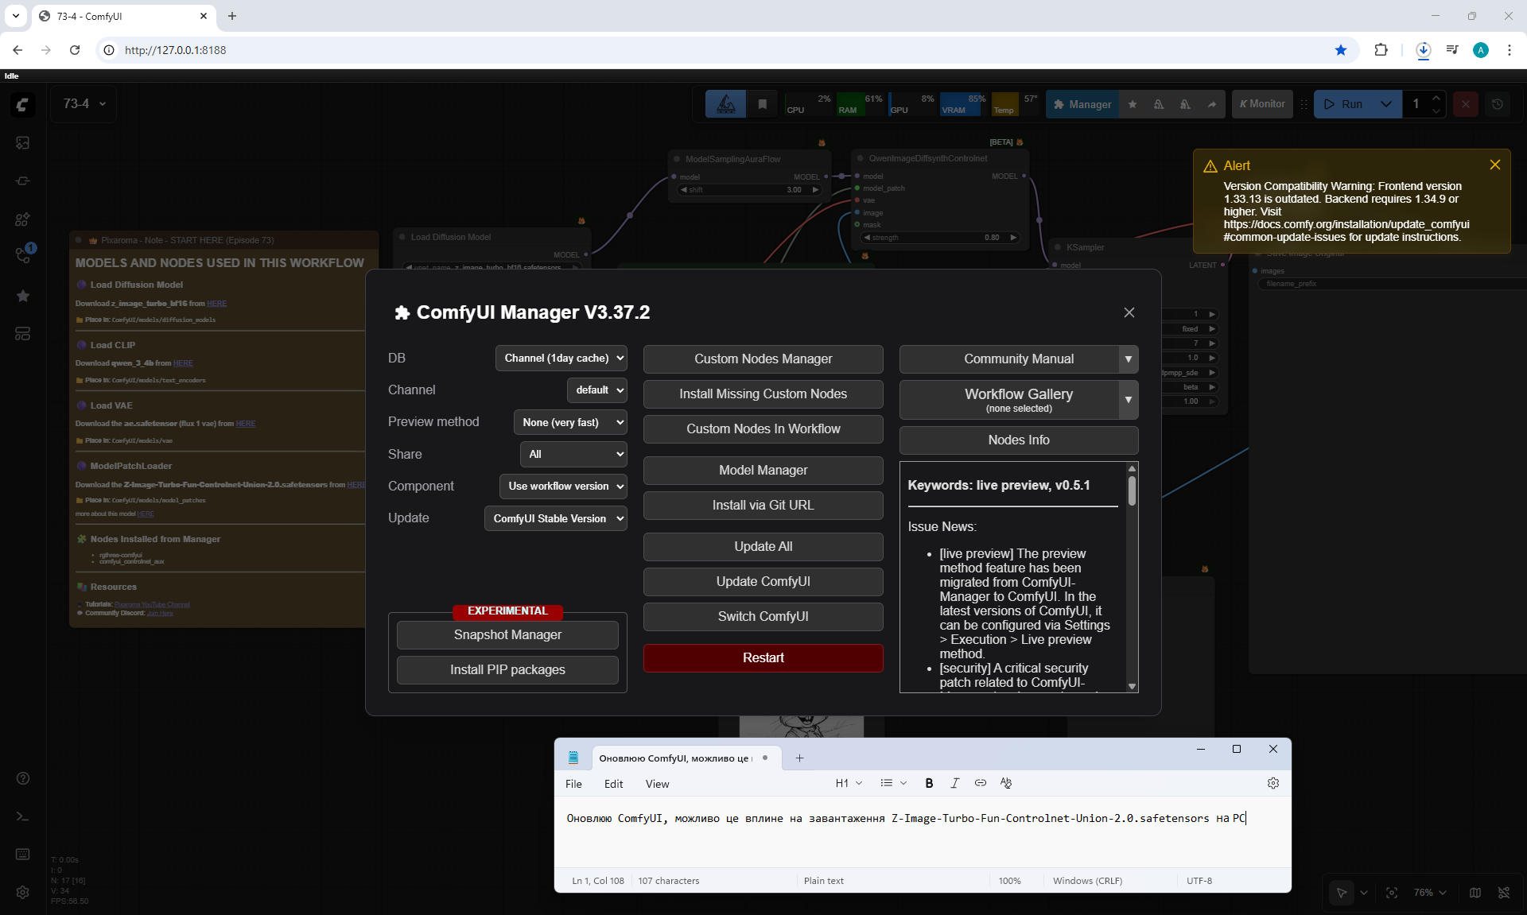The height and width of the screenshot is (915, 1527).
Task: Open the DB channel cache dropdown
Action: [561, 359]
